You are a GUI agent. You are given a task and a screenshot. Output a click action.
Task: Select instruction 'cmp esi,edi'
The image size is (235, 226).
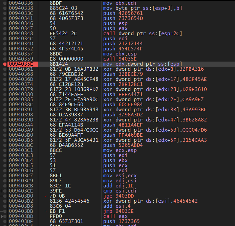120,191
